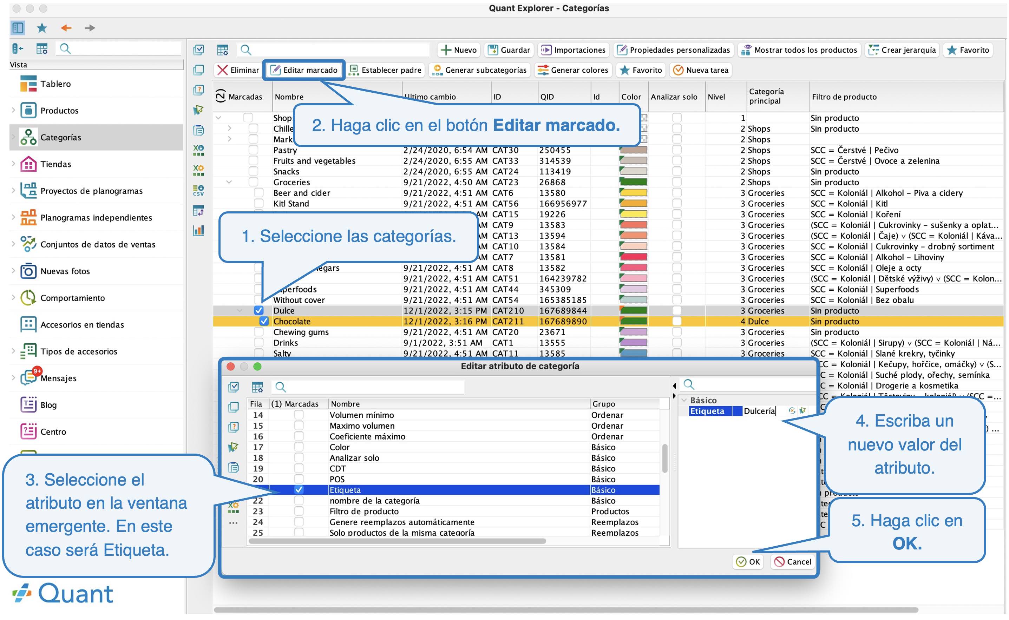
Task: Click the select-all checkmark icon in main toolbar
Action: 198,50
